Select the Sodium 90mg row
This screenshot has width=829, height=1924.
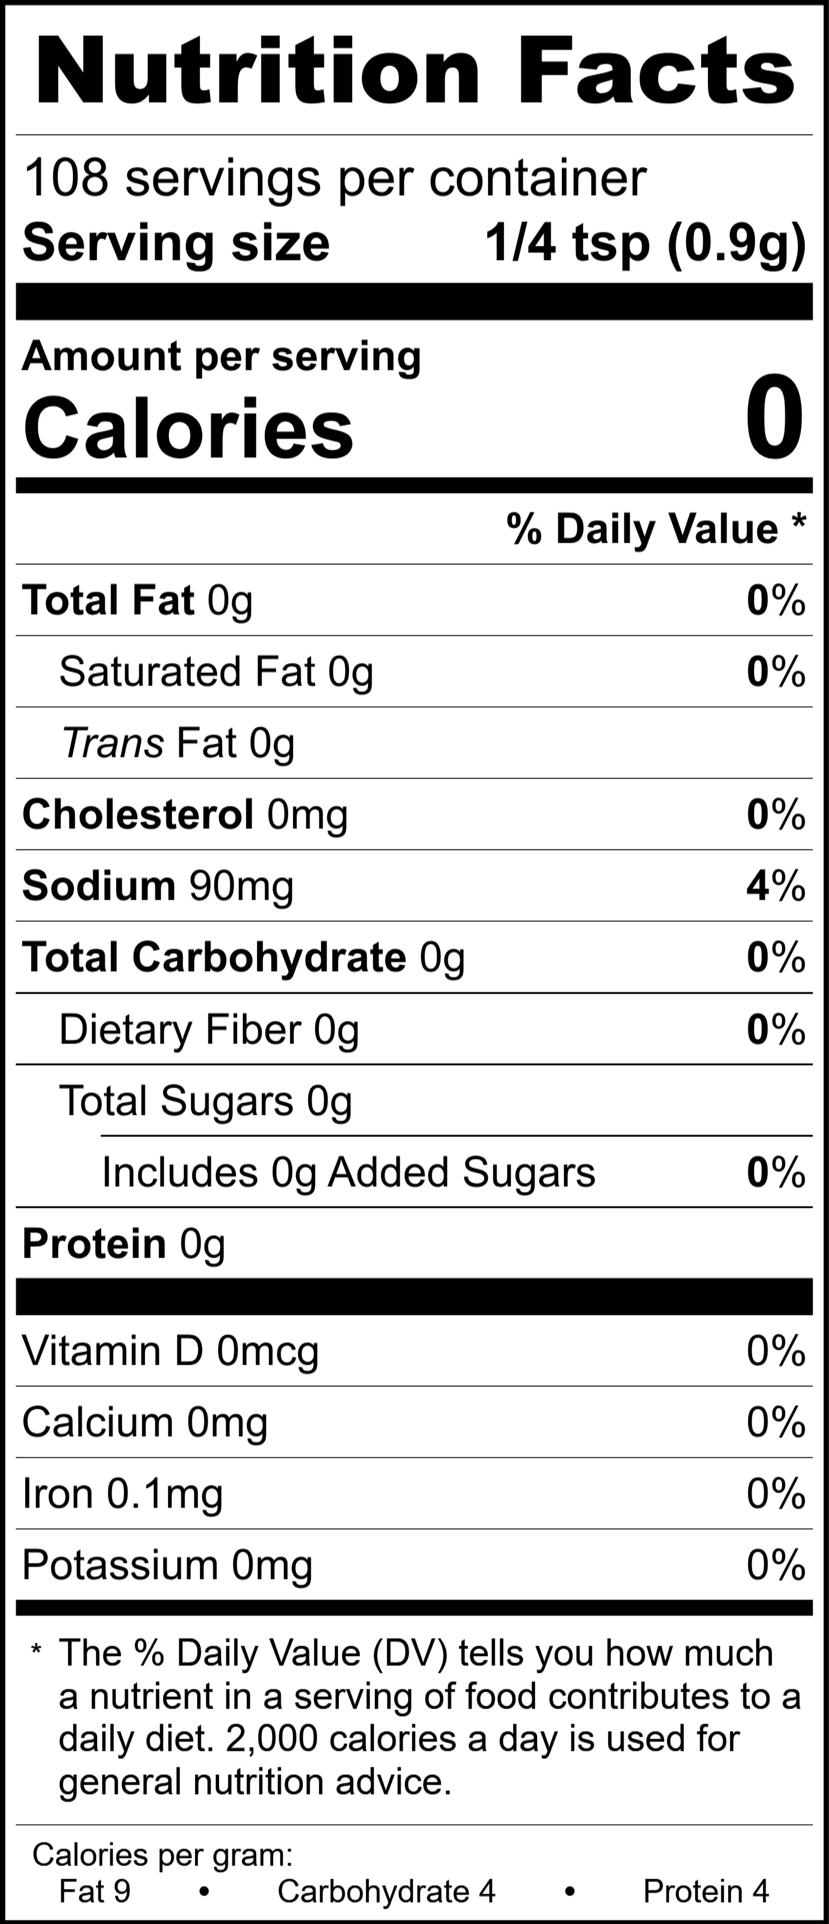pyautogui.click(x=414, y=886)
